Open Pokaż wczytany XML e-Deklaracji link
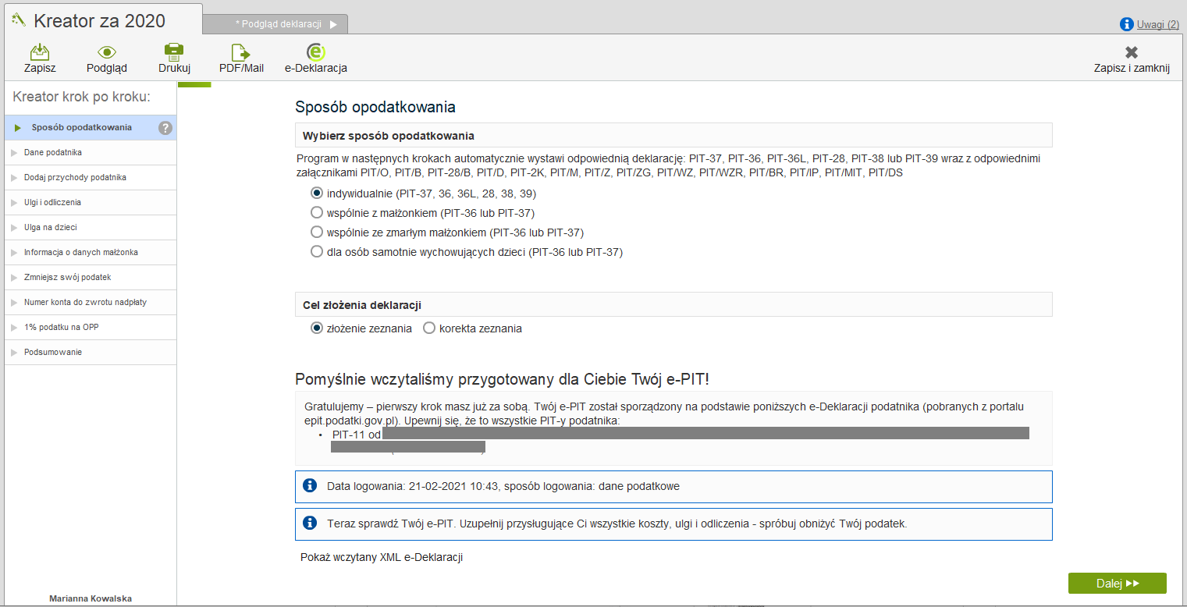The height and width of the screenshot is (607, 1187). point(382,558)
